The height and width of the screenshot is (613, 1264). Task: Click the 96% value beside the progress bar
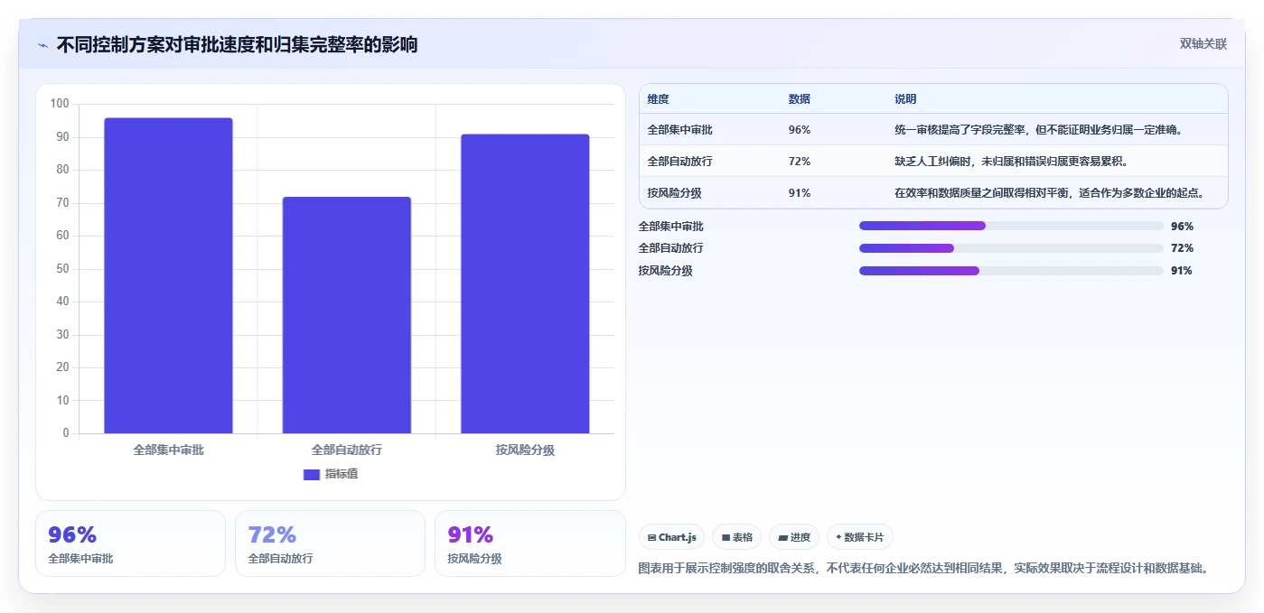[x=1182, y=227]
